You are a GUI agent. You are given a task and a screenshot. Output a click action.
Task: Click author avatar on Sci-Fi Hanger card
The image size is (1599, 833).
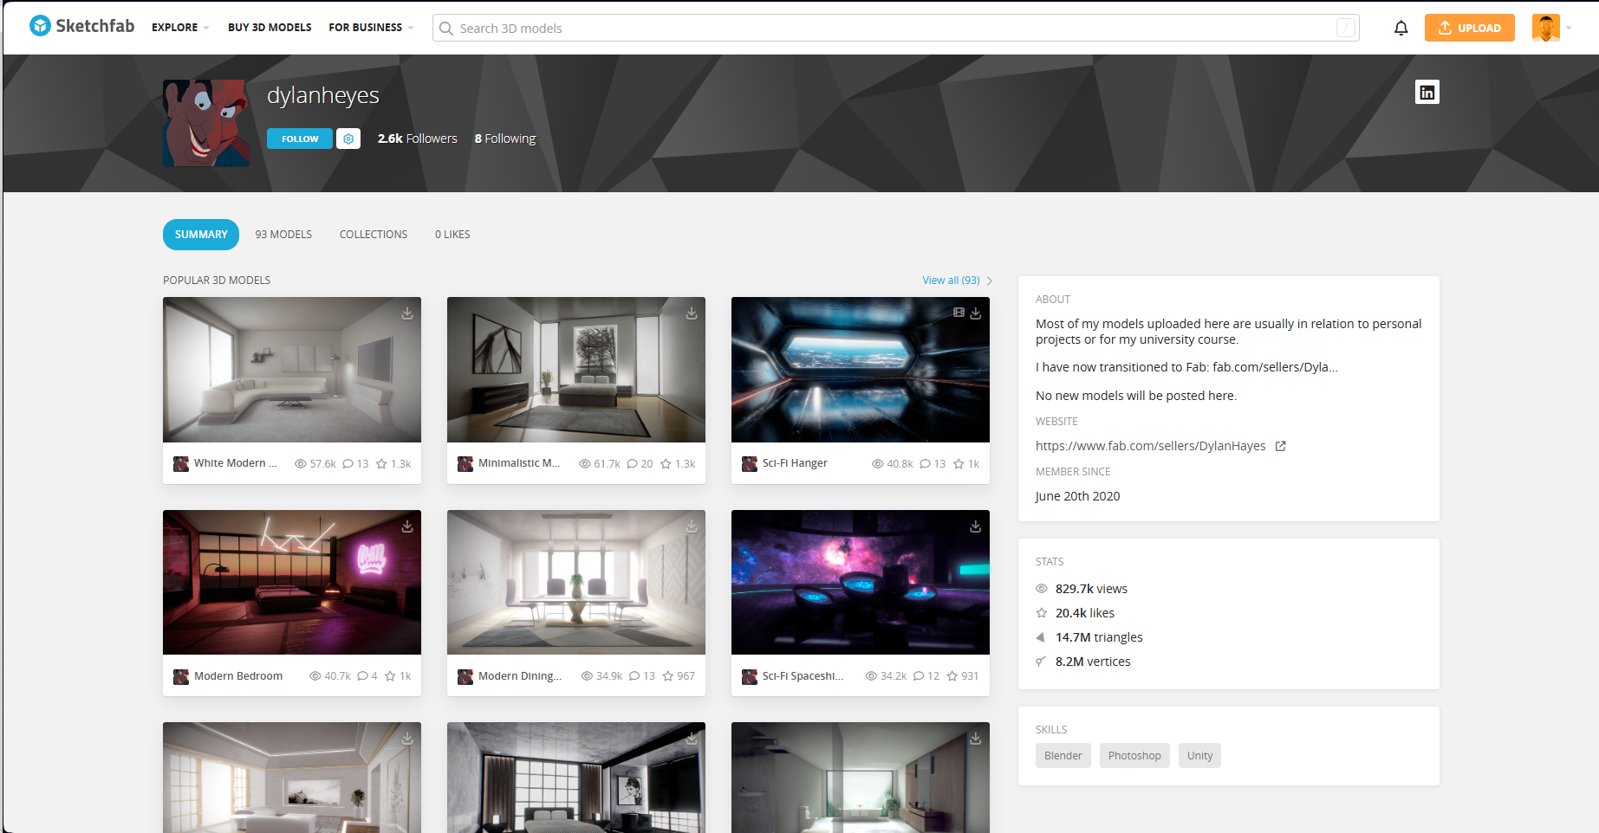click(750, 464)
